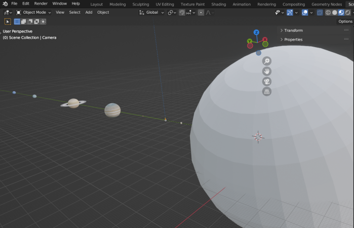Image resolution: width=354 pixels, height=228 pixels.
Task: Click the Options button
Action: click(x=345, y=21)
